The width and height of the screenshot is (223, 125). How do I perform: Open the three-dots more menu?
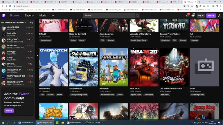[53, 16]
